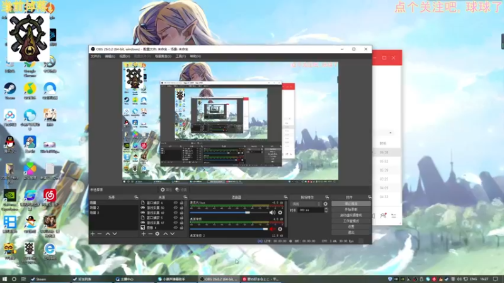Toggle lock on 游戏采集 47 source

pyautogui.click(x=181, y=223)
